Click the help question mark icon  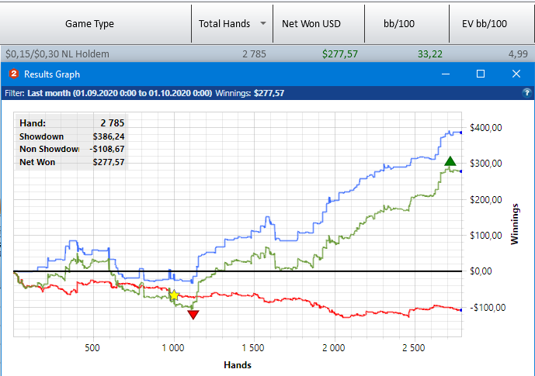coord(526,92)
